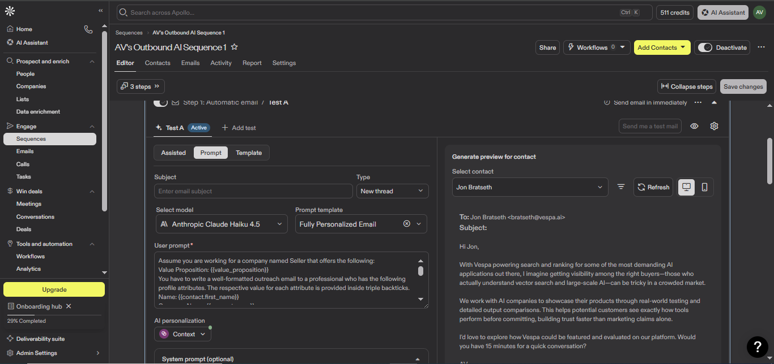Collapse System prompt (optional) section
The image size is (774, 364).
tap(418, 359)
